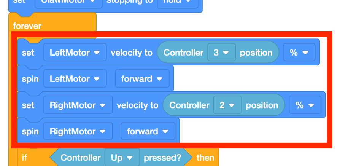Click the word set on LeftMotor velocity block
Viewport: 340px width, 166px height.
click(28, 53)
